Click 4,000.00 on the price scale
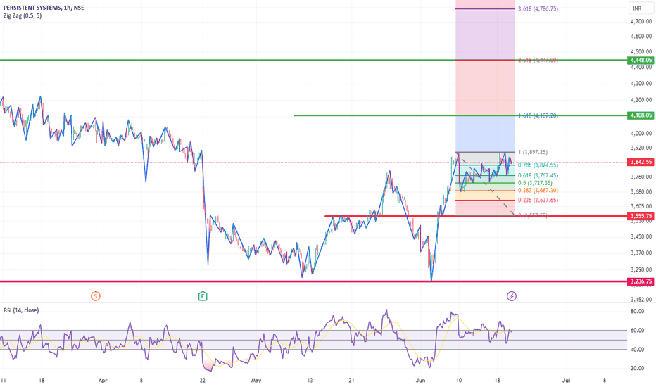This screenshot has height=387, width=656. click(641, 134)
